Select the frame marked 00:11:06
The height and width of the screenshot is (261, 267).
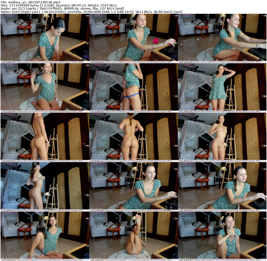point(45,88)
